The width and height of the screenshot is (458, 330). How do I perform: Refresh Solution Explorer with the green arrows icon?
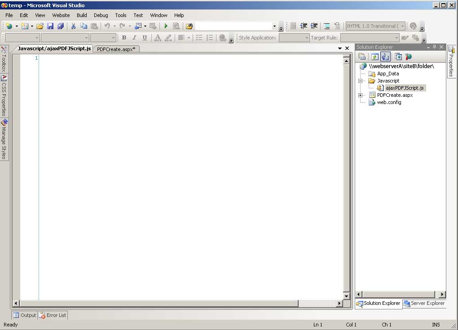(x=375, y=56)
